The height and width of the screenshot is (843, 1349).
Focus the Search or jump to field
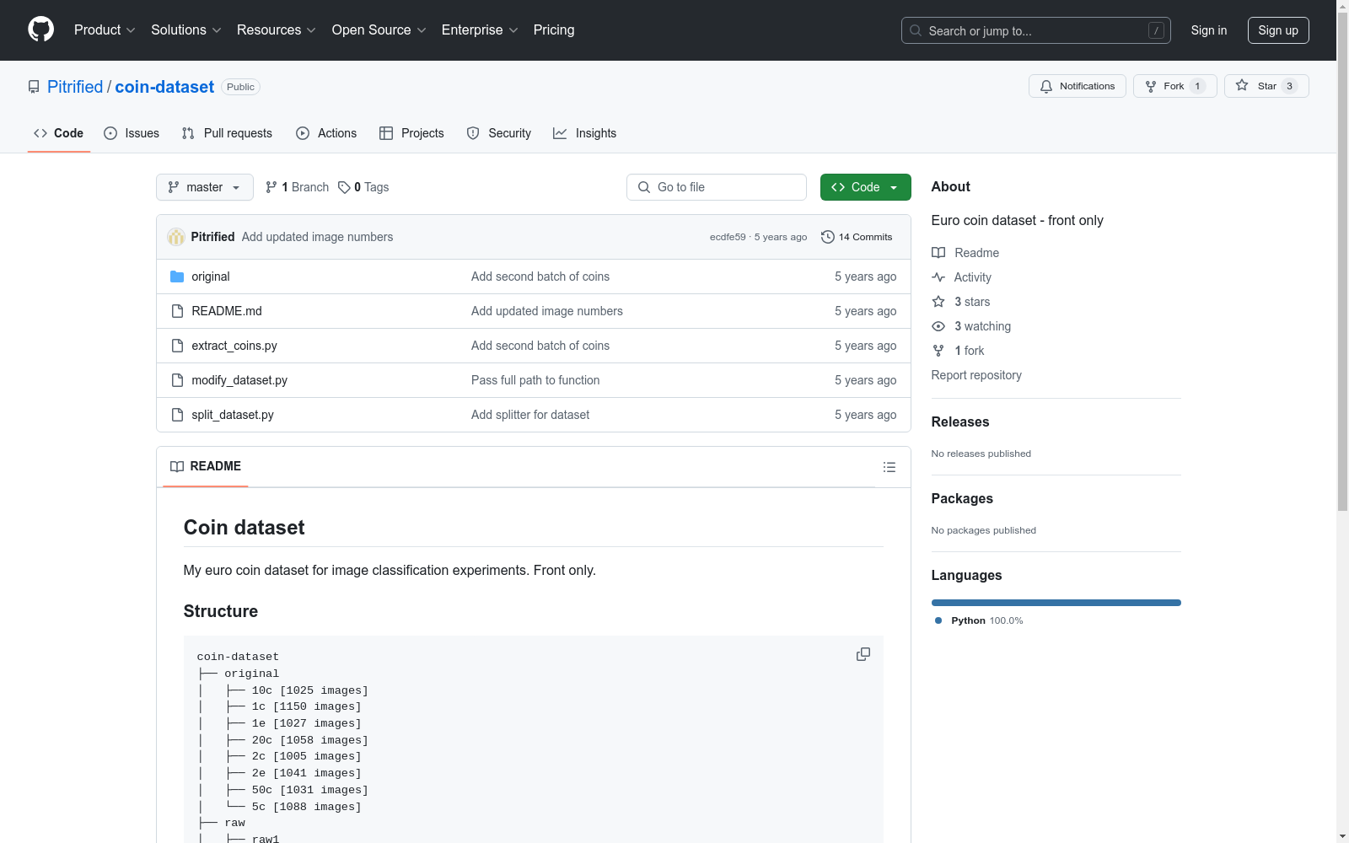coord(1035,30)
